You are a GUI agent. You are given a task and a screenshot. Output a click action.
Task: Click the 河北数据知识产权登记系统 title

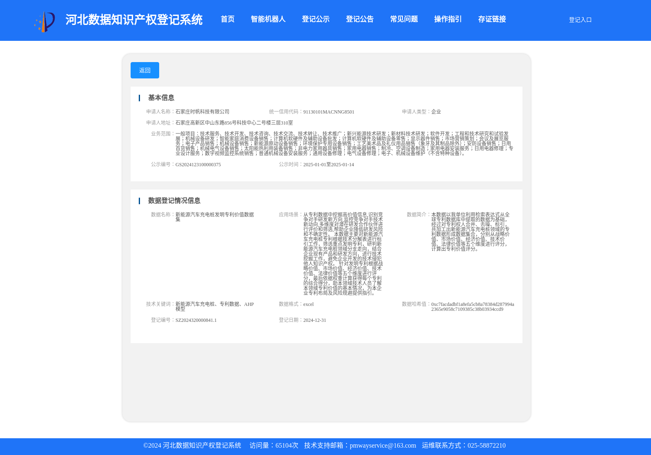(134, 20)
